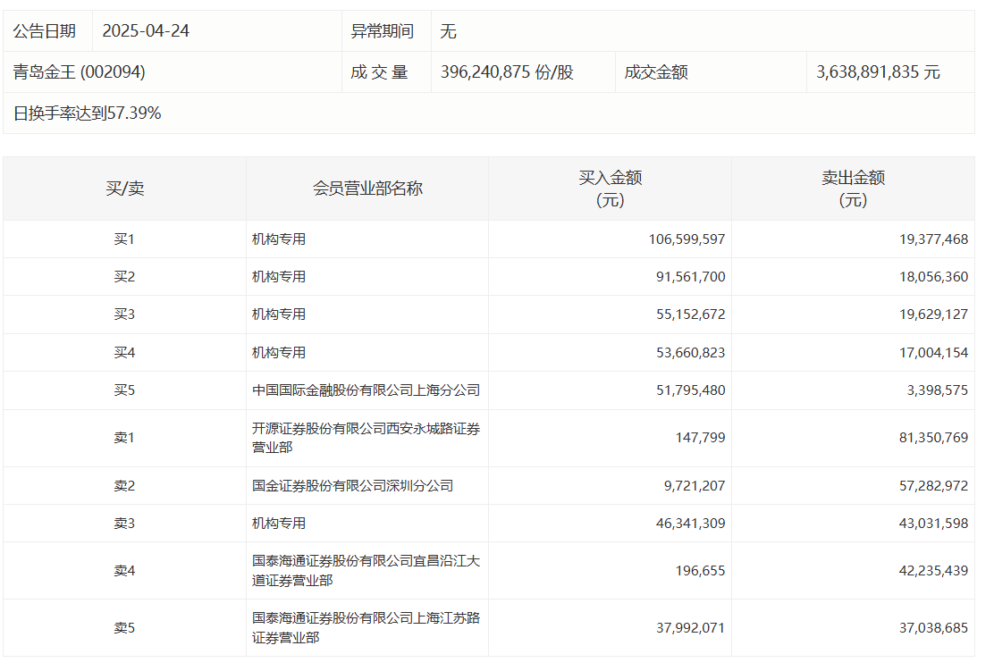
Task: Select sell amount 37,038,685
Action: [x=934, y=628]
